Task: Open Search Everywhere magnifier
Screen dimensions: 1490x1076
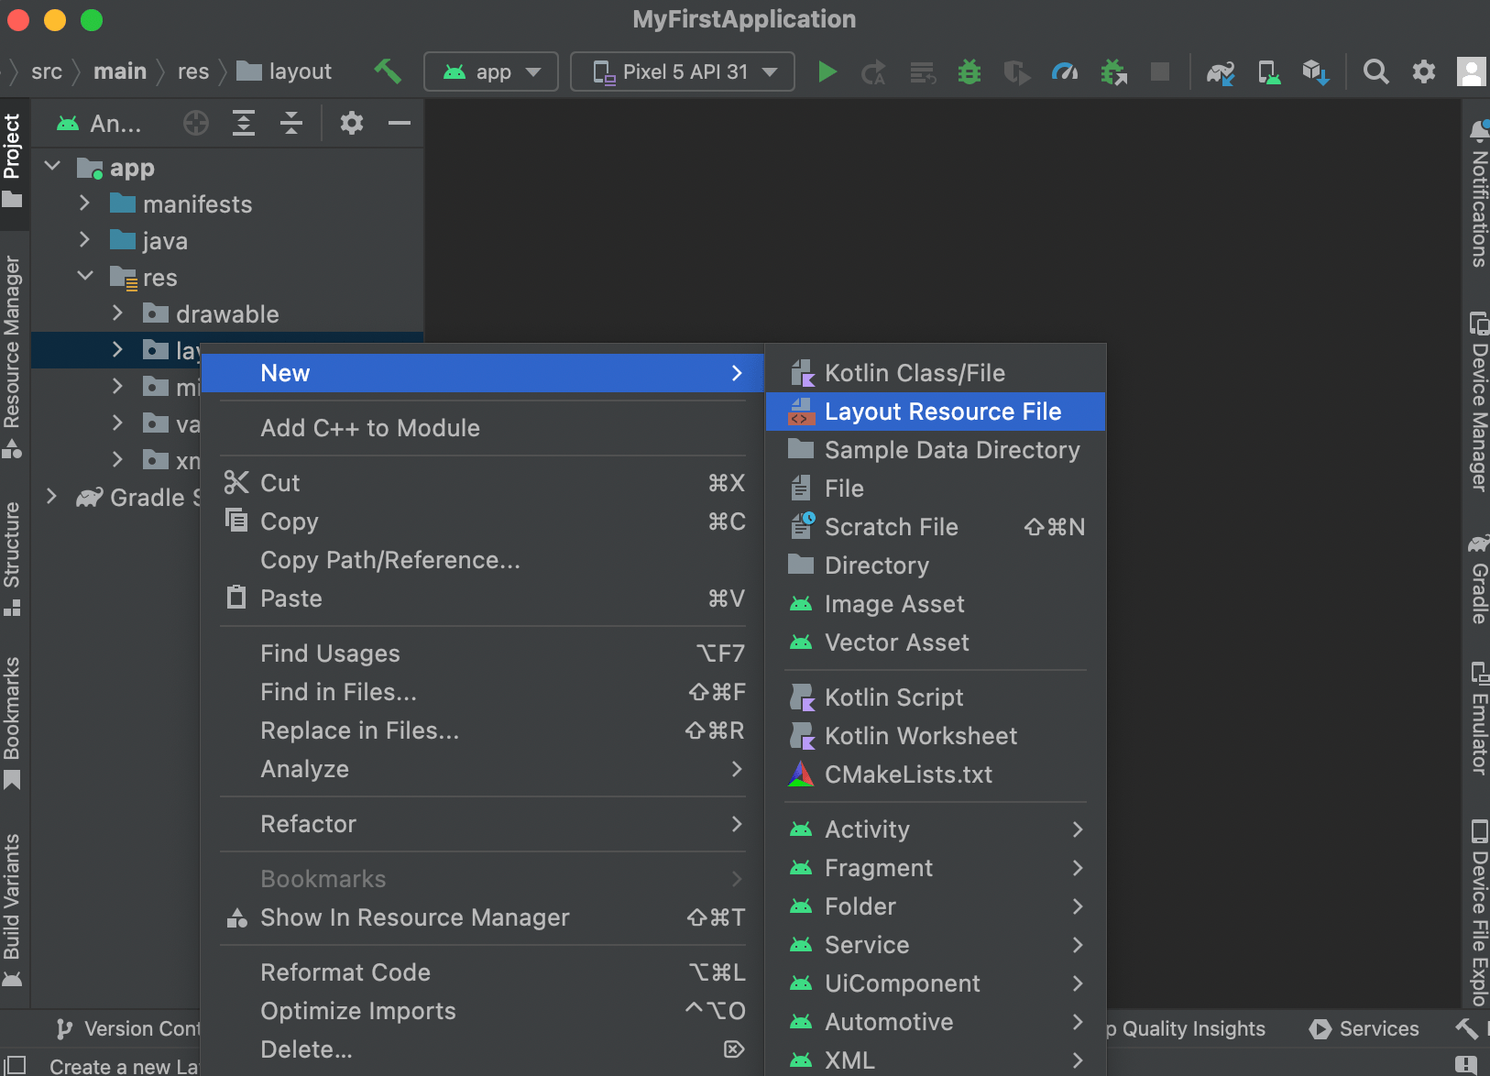Action: tap(1375, 71)
